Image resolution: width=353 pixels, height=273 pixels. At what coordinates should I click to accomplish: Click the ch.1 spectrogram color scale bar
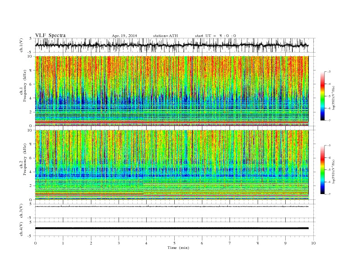322,96
